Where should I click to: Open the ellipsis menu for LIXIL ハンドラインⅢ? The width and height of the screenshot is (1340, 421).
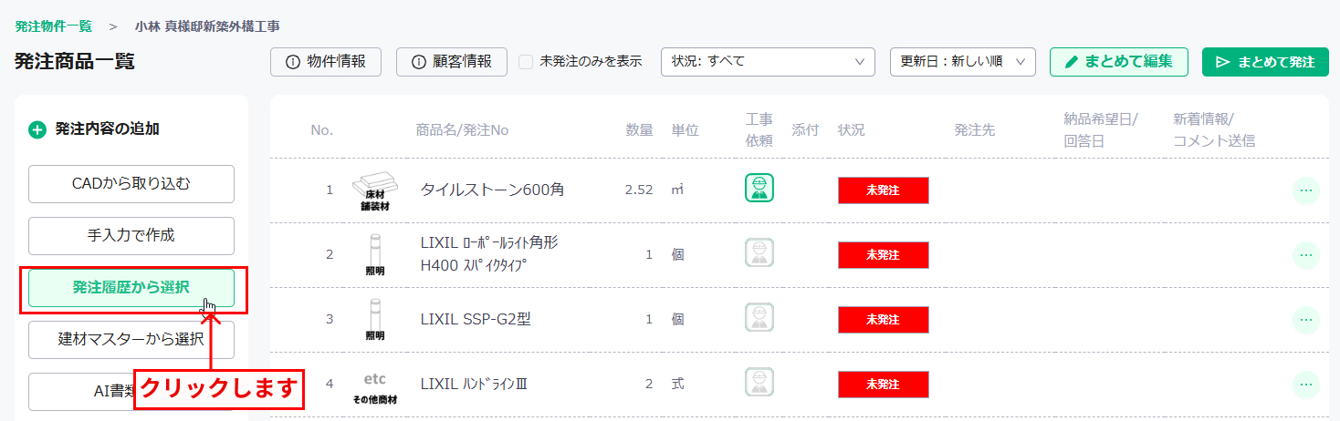[x=1306, y=385]
